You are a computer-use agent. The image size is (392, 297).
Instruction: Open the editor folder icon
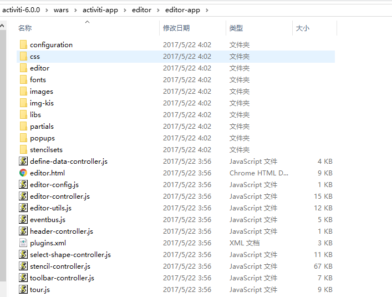23,68
